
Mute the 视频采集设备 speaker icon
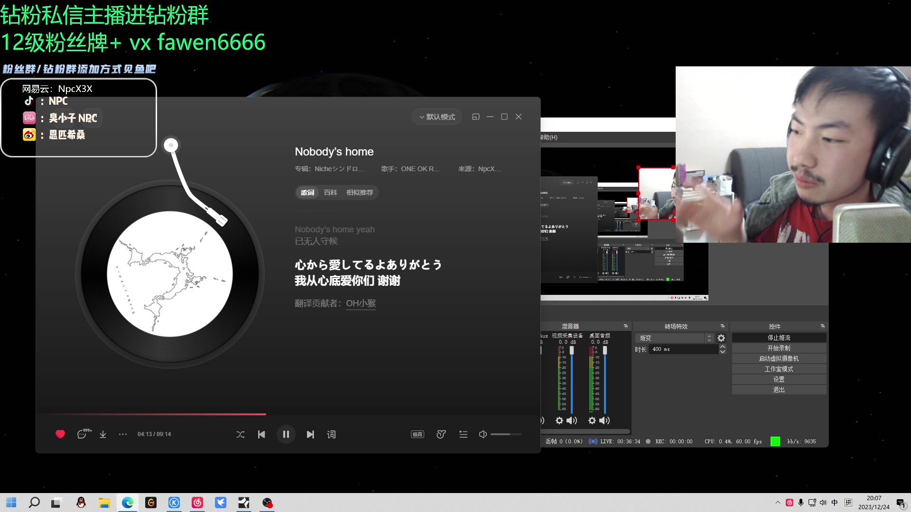tap(572, 421)
